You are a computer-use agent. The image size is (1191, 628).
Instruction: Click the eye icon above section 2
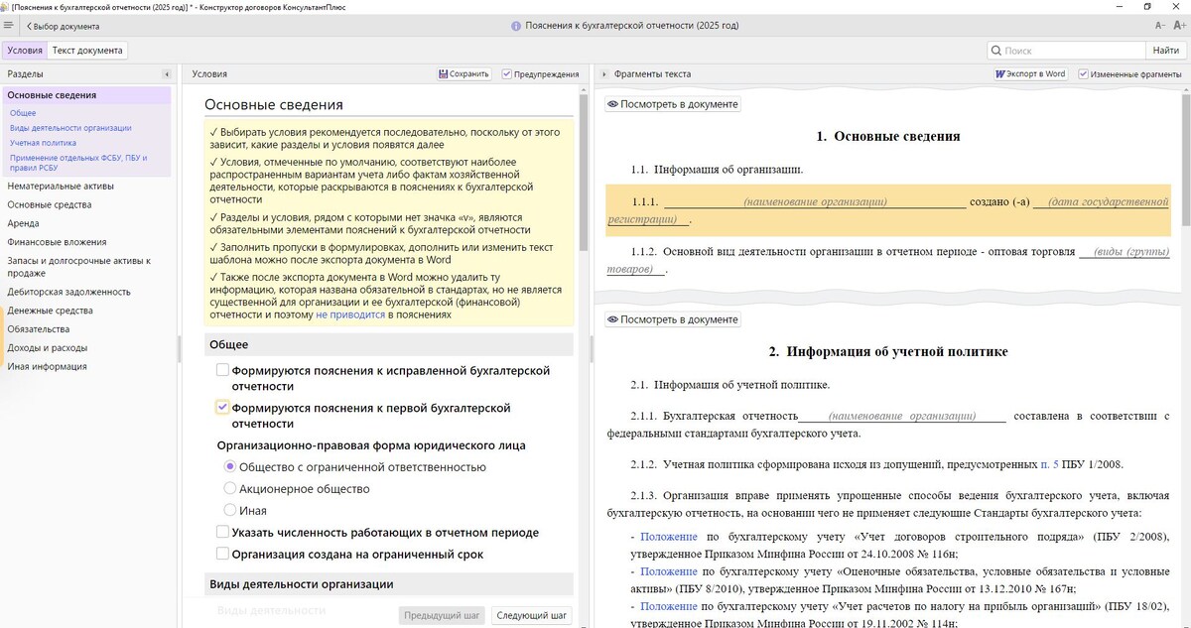613,319
